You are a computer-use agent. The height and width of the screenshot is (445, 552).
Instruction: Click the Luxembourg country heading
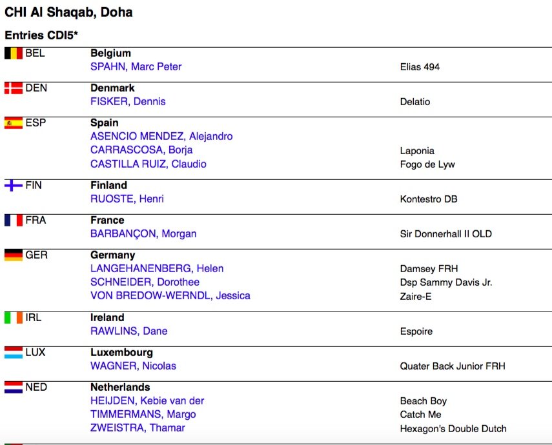(121, 353)
